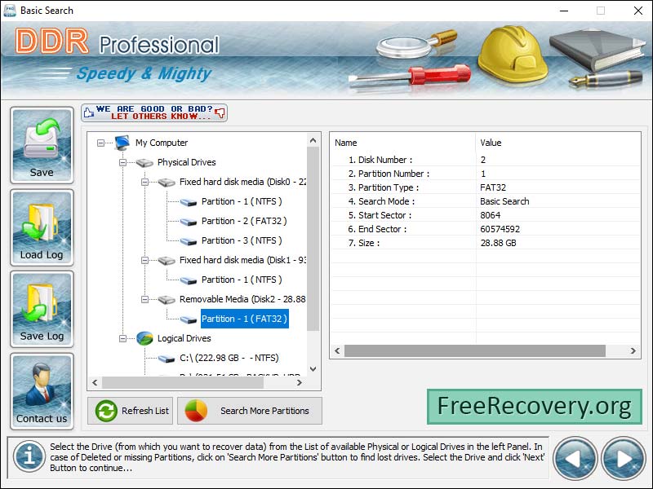Click the thumbs-up icon beside the feedback banner
Viewport: 653px width, 489px height.
pyautogui.click(x=90, y=112)
